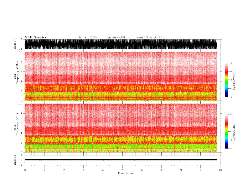Click the ch.3(V) waveform trace
The height and width of the screenshot is (191, 248).
click(x=121, y=160)
